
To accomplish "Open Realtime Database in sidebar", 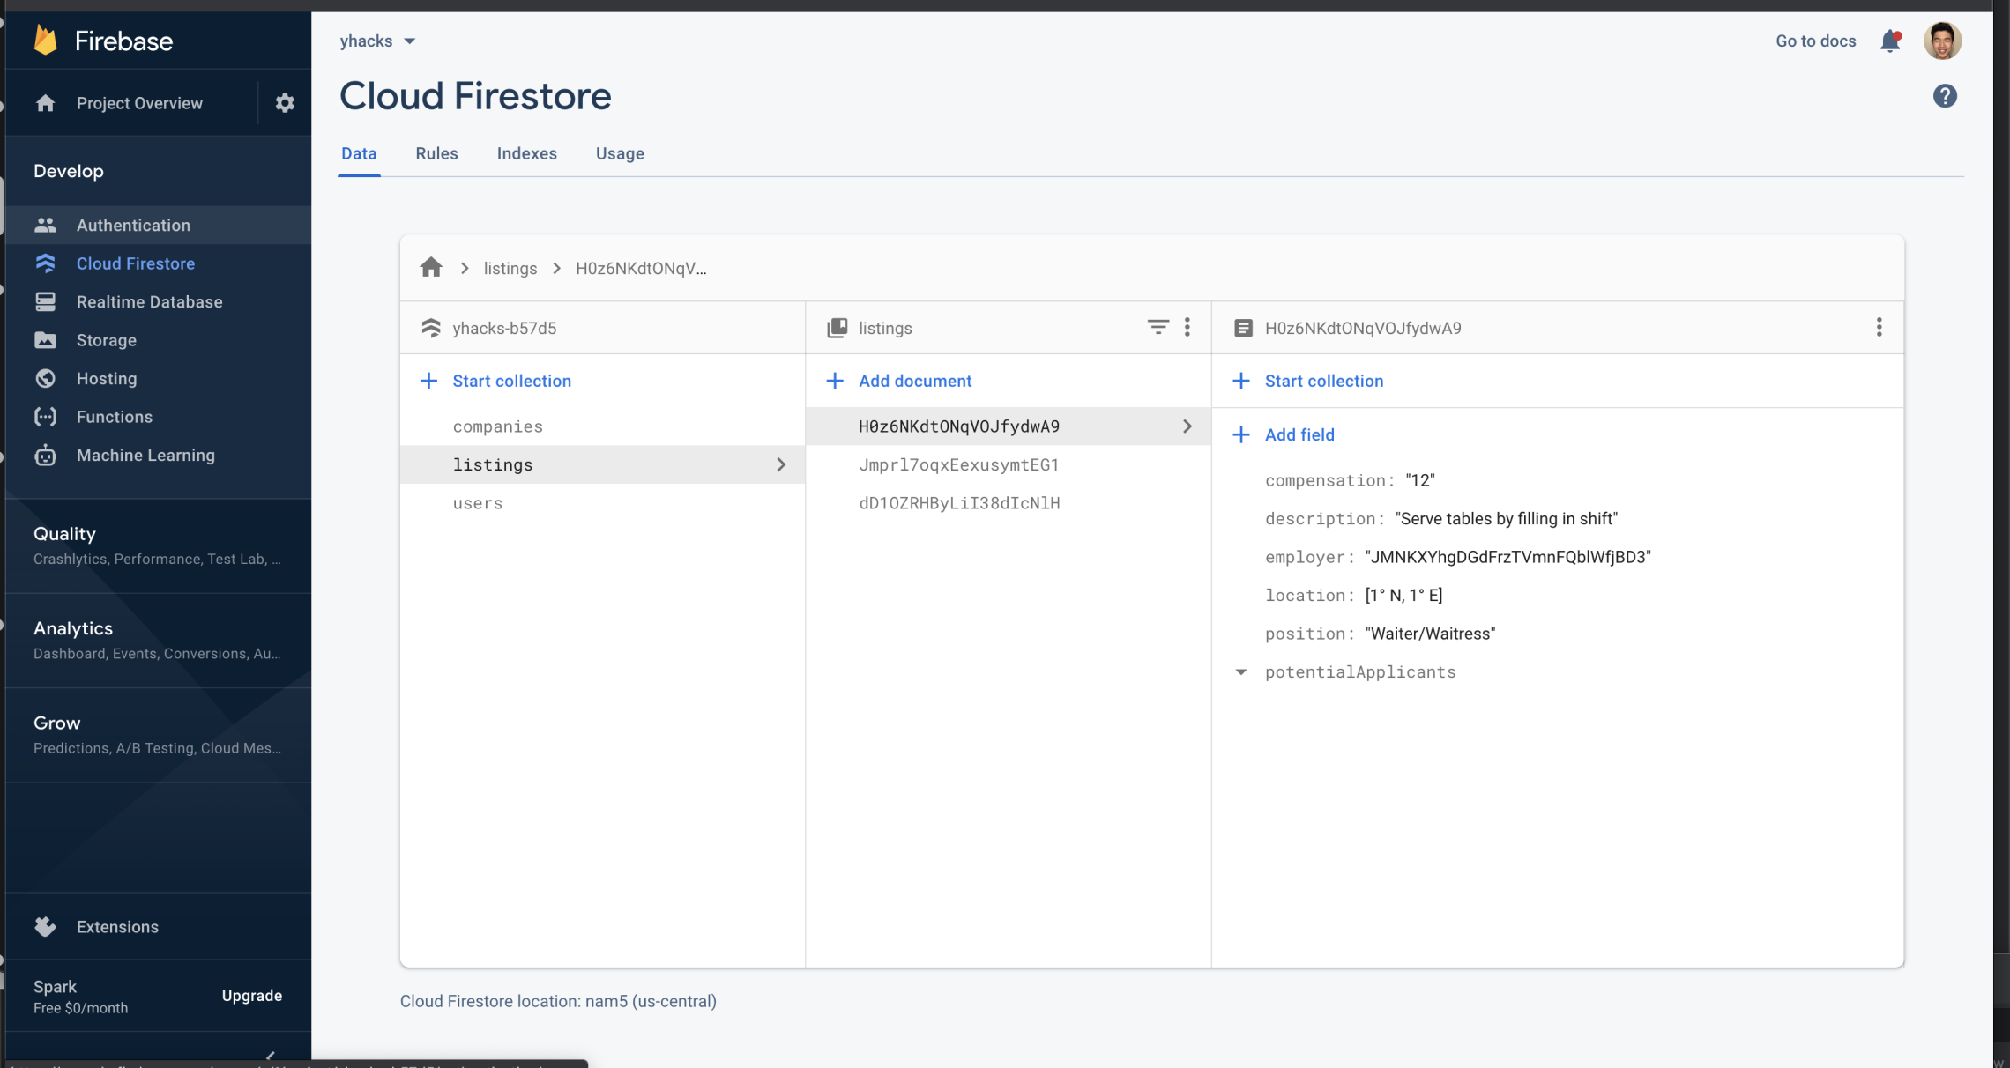I will [149, 302].
